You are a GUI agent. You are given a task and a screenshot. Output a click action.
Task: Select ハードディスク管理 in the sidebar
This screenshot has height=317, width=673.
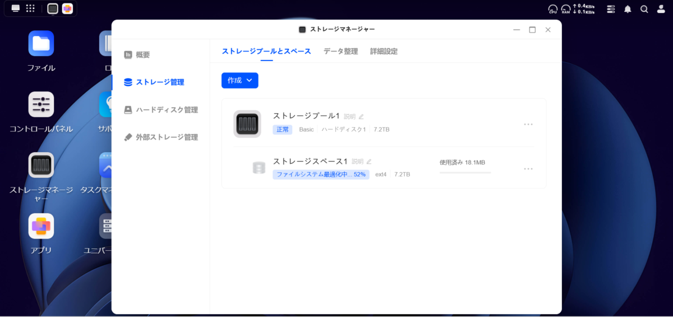166,109
